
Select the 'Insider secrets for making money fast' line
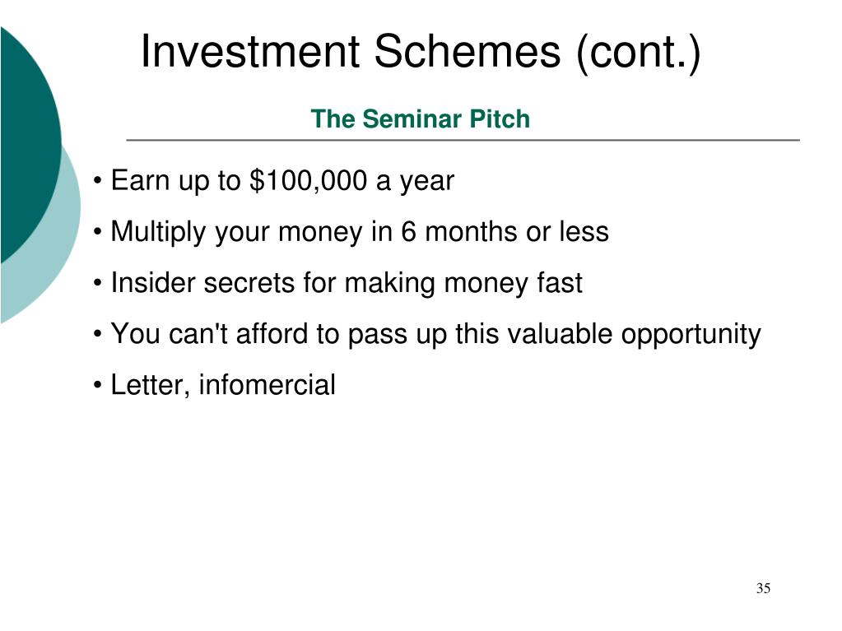[347, 283]
